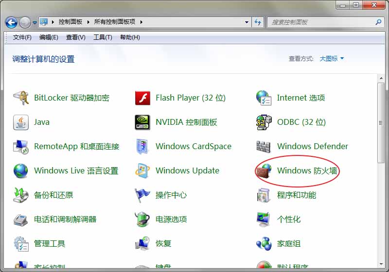The height and width of the screenshot is (272, 389).
Task: Open the NVIDIA 控制面板 label
Action: click(x=186, y=122)
